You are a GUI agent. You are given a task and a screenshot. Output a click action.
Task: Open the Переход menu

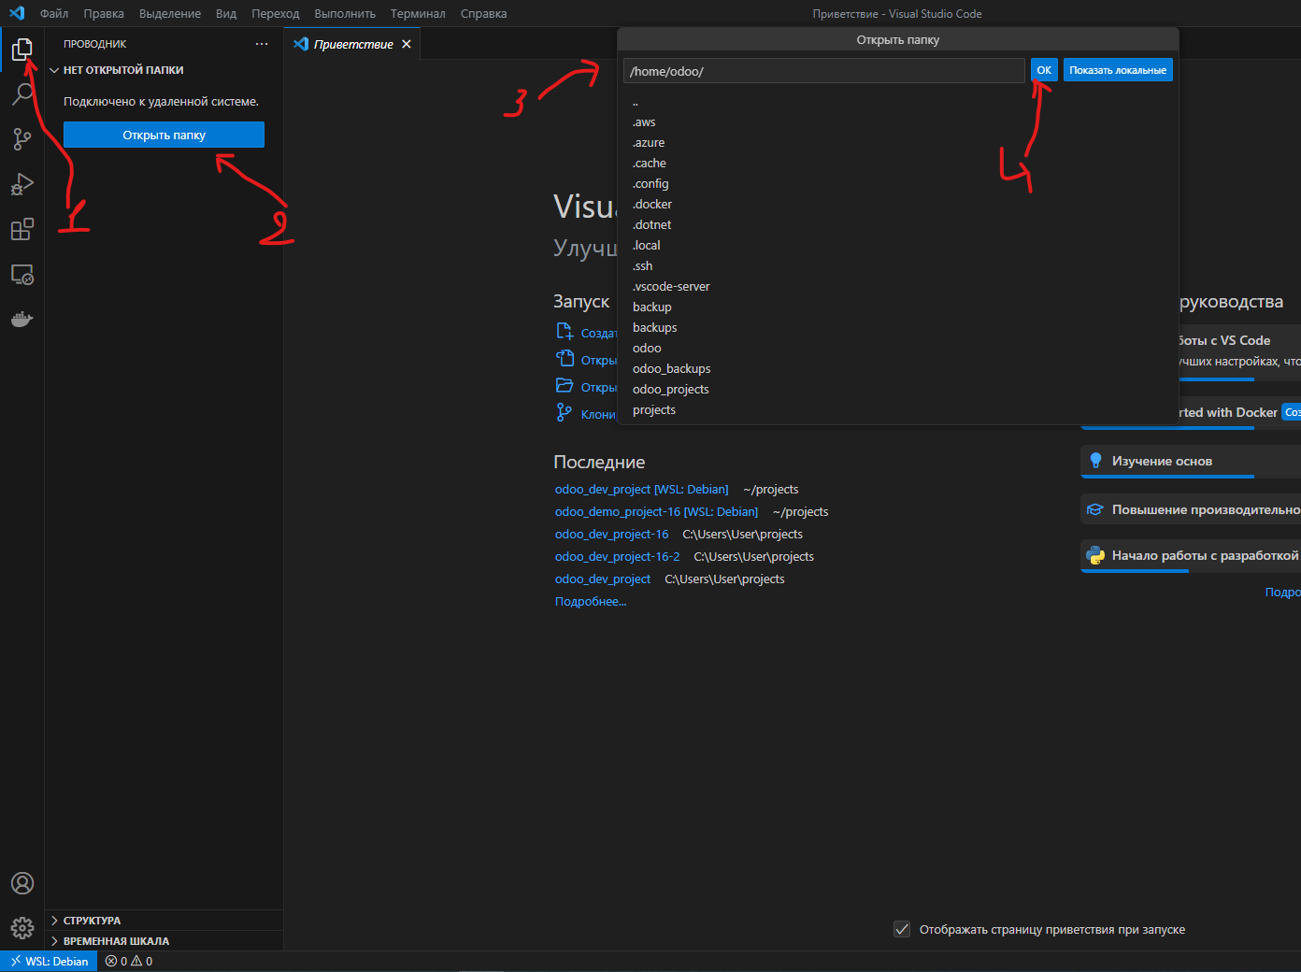coord(276,14)
